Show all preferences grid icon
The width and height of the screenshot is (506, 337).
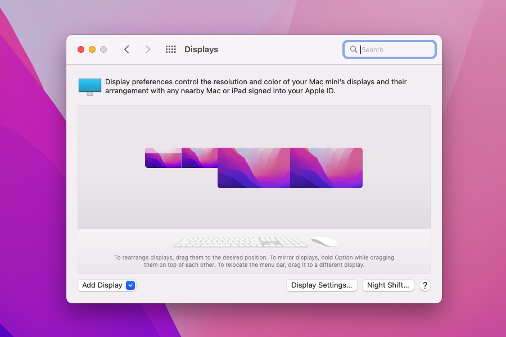[x=171, y=49]
